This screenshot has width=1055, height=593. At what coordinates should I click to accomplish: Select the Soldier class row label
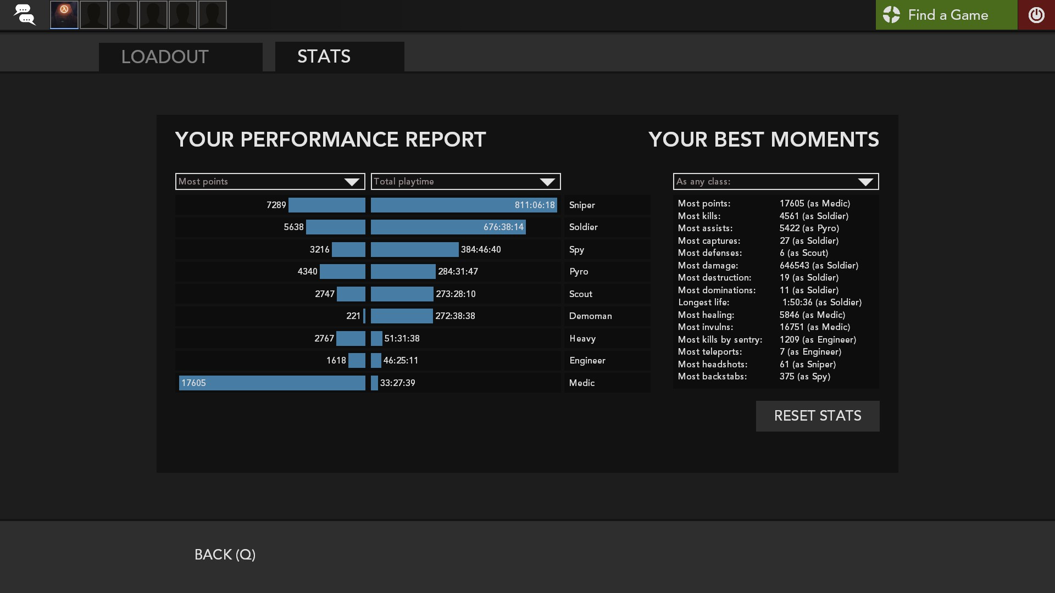583,227
